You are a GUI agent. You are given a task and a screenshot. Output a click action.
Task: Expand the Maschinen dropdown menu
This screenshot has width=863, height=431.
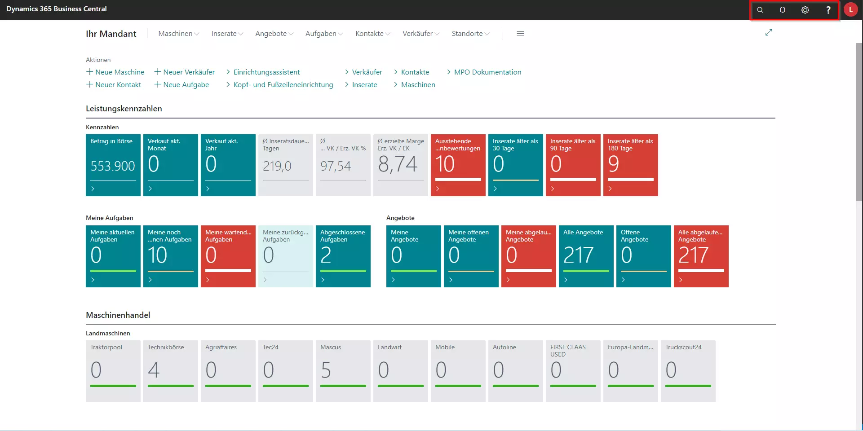tap(178, 34)
